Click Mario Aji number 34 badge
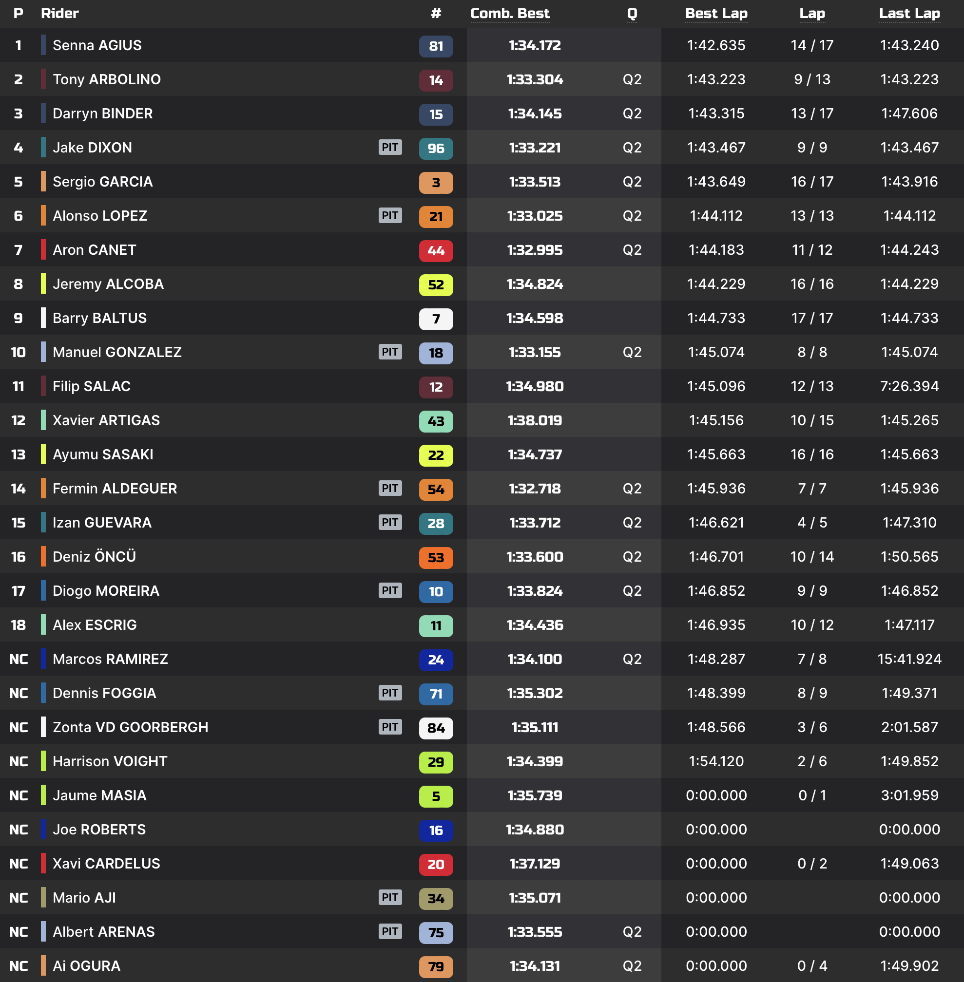Screen dimensions: 964x982 click(435, 899)
